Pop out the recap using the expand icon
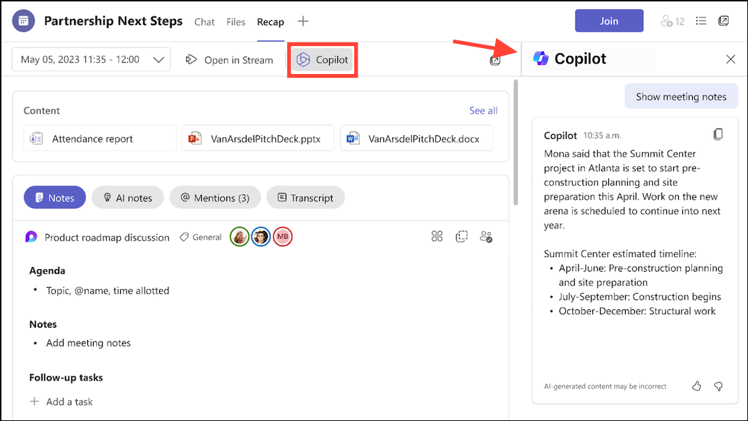This screenshot has height=421, width=748. (495, 60)
